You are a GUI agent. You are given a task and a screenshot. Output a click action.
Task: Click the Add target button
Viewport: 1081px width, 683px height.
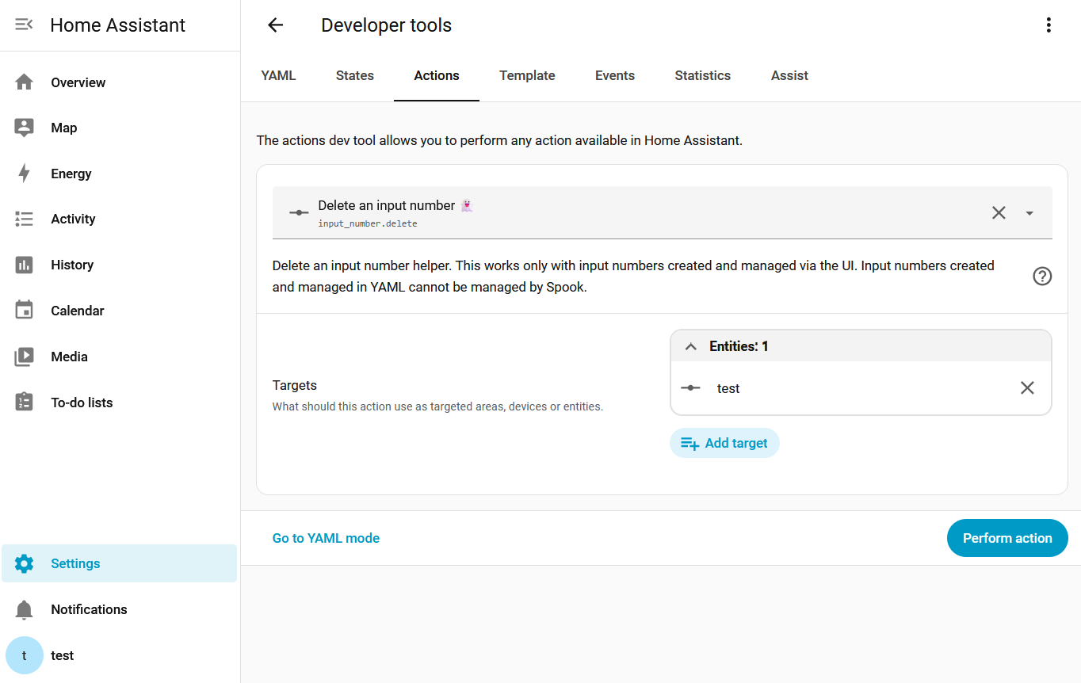coord(724,443)
